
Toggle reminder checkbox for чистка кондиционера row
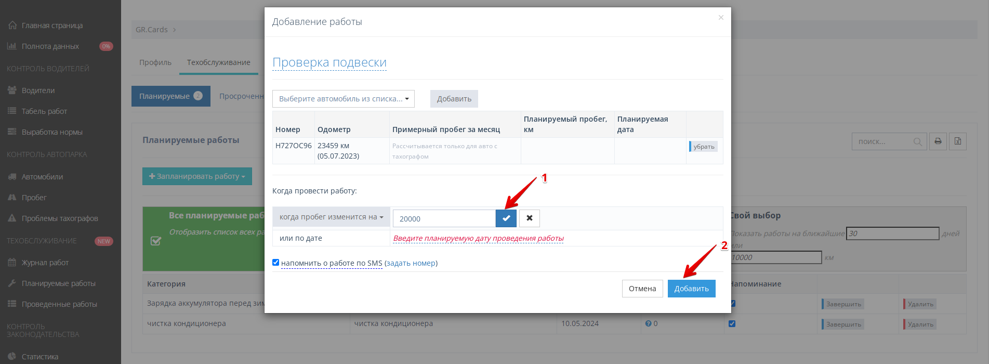click(732, 323)
